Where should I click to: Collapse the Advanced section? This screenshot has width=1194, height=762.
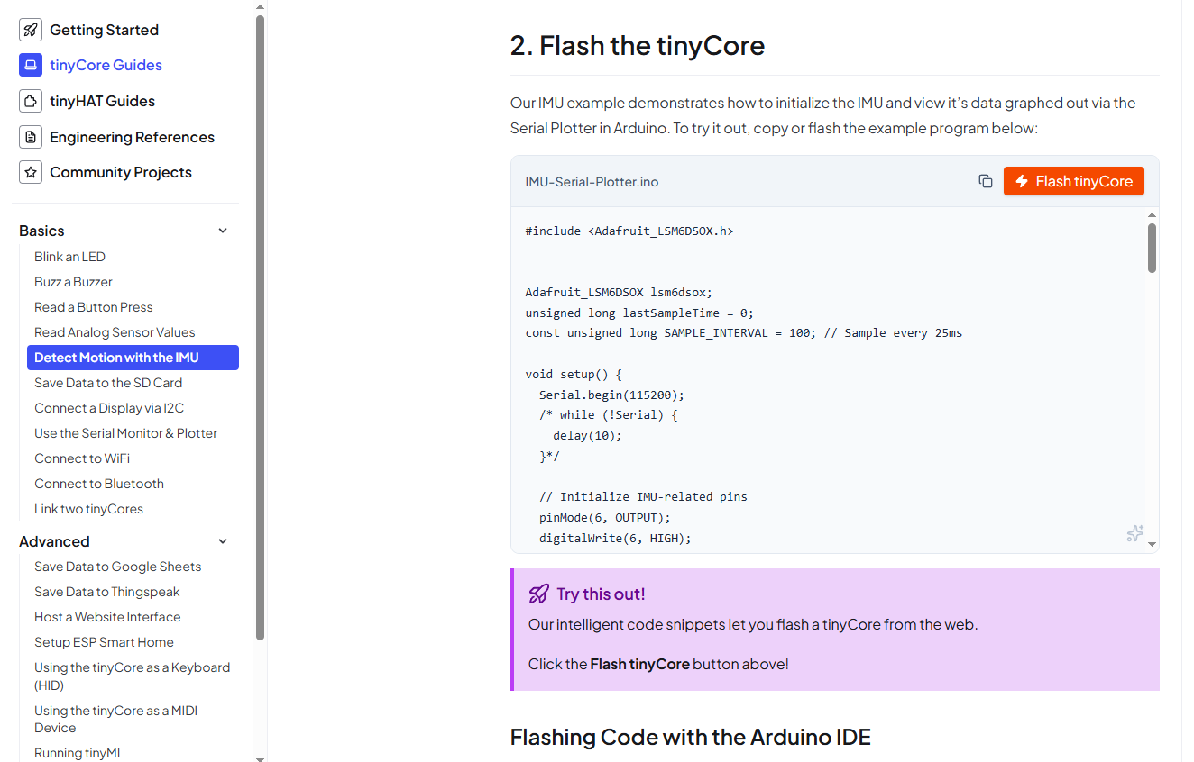coord(223,541)
